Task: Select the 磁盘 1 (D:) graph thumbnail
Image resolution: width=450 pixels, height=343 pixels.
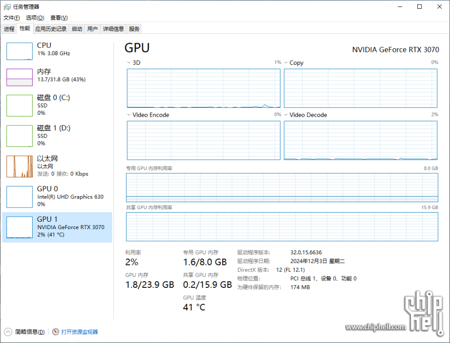Action: click(19, 136)
